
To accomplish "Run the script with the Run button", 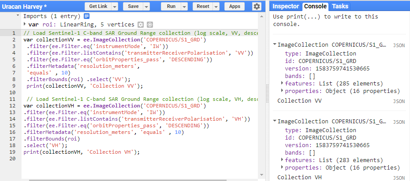I will pos(171,6).
